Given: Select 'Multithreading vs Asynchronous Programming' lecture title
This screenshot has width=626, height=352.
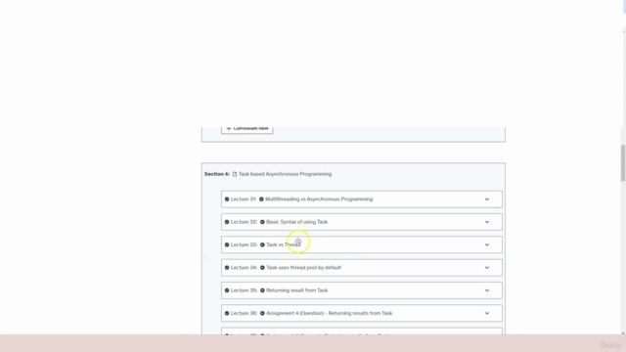Looking at the screenshot, I should click(319, 199).
